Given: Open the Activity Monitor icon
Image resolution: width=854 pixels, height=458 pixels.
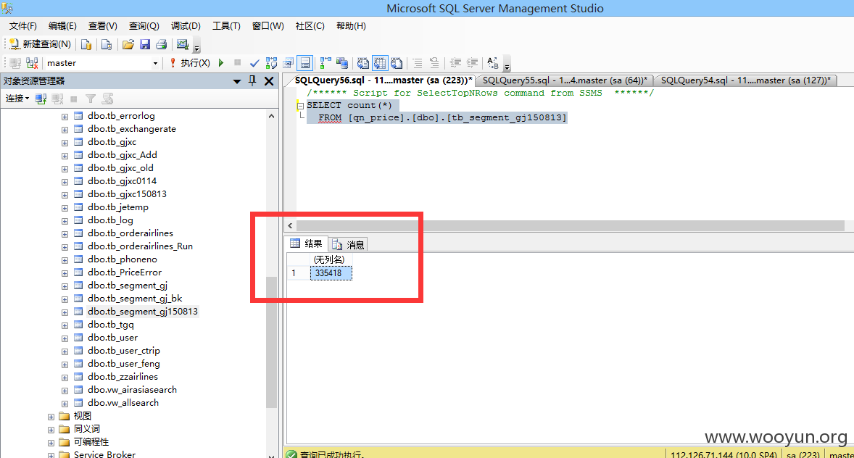Looking at the screenshot, I should point(183,45).
